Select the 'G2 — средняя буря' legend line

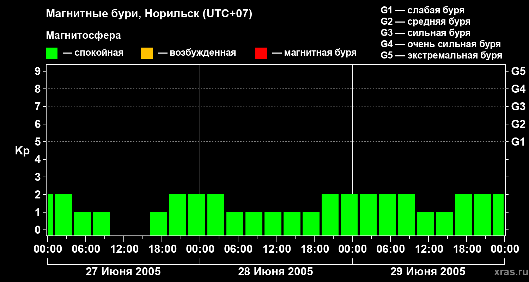[x=425, y=22]
